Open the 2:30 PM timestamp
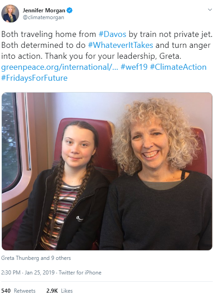Image resolution: width=215 pixels, height=300 pixels. coord(10,273)
